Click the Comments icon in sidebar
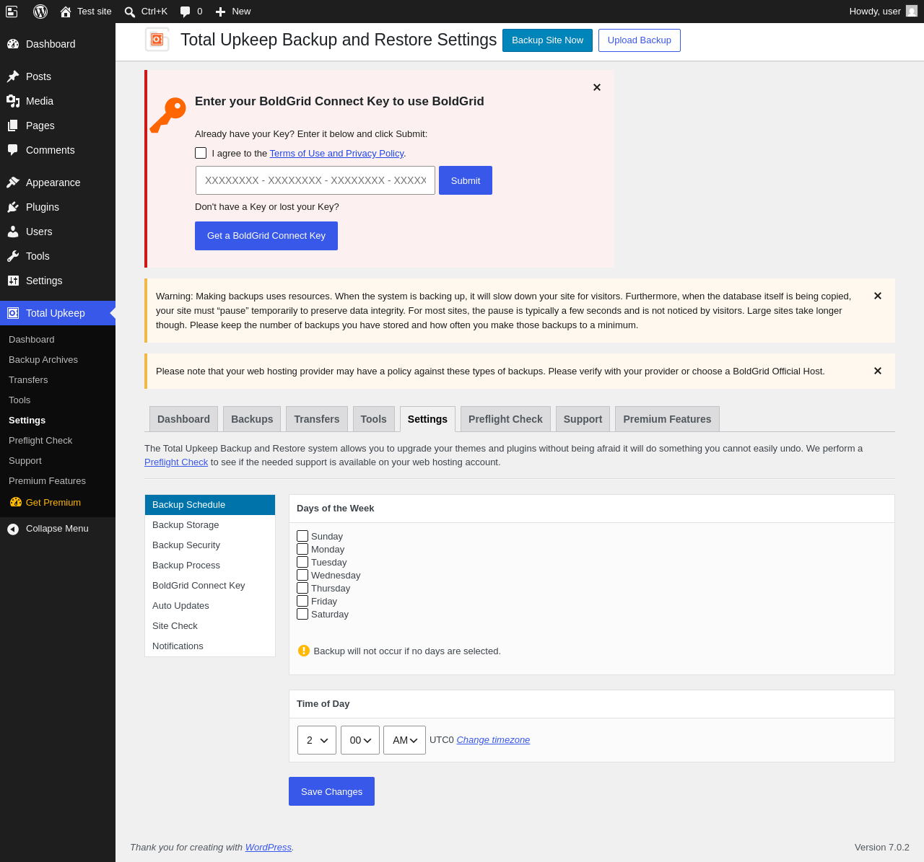Screen dimensions: 924x862 click(13, 150)
